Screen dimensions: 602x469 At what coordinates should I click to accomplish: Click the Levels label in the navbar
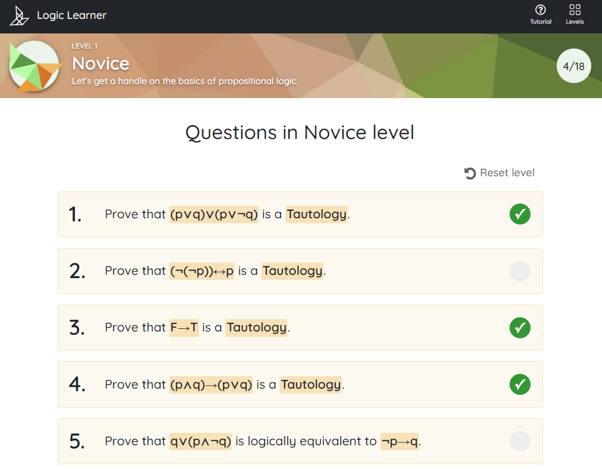pyautogui.click(x=575, y=22)
